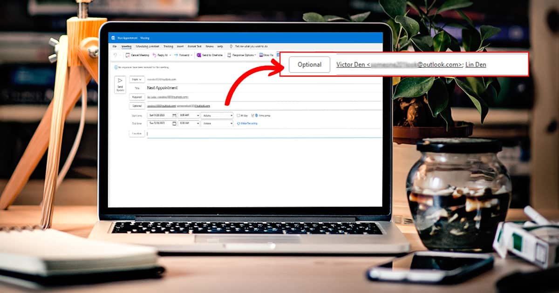Screen dimensions: 559x293
Task: Switch to the Meeting ribbon tab
Action: point(127,47)
